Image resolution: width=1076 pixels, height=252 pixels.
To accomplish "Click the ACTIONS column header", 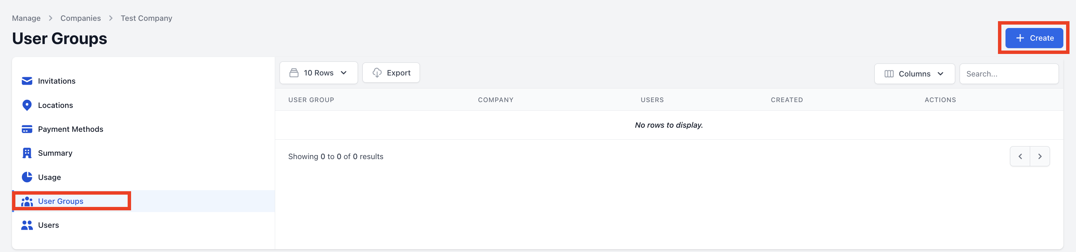I will click(x=940, y=100).
